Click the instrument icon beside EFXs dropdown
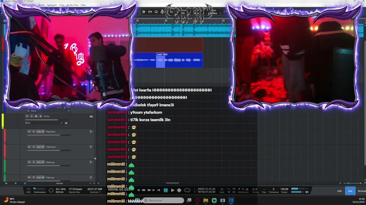The height and width of the screenshot is (205, 366). click(x=66, y=123)
